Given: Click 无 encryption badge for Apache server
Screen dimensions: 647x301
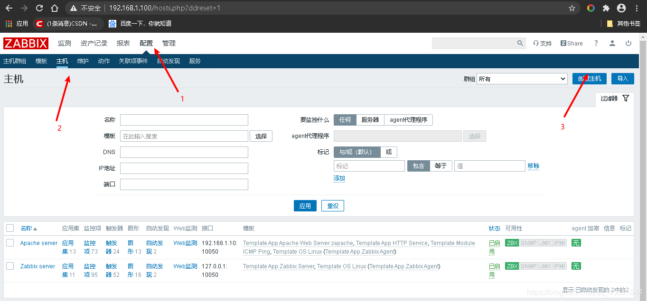Looking at the screenshot, I should click(x=576, y=243).
